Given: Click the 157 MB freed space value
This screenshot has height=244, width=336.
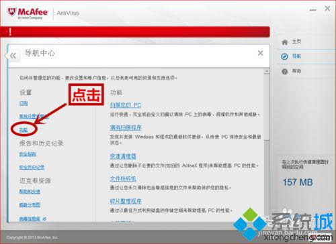Looking at the screenshot, I should tap(298, 182).
